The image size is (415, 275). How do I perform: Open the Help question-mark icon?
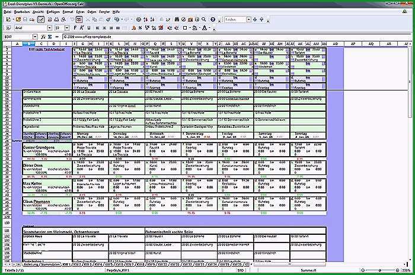212,20
